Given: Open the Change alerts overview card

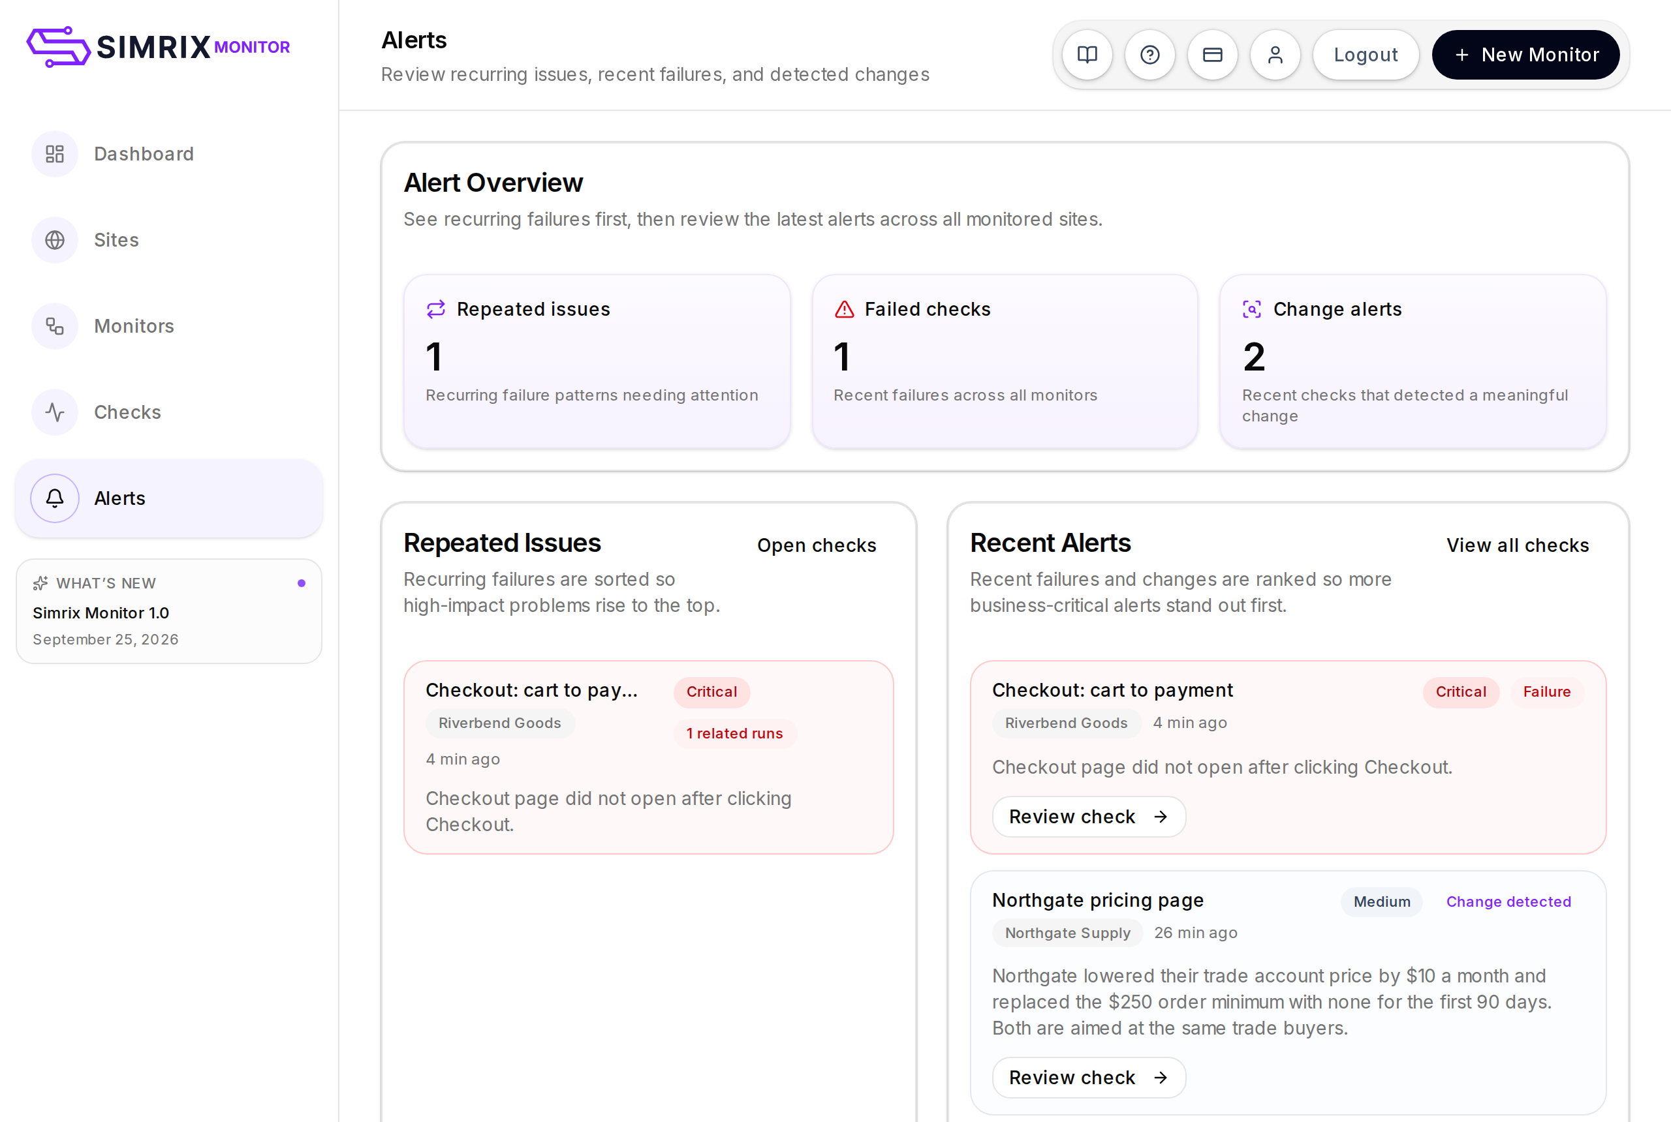Looking at the screenshot, I should [1413, 361].
